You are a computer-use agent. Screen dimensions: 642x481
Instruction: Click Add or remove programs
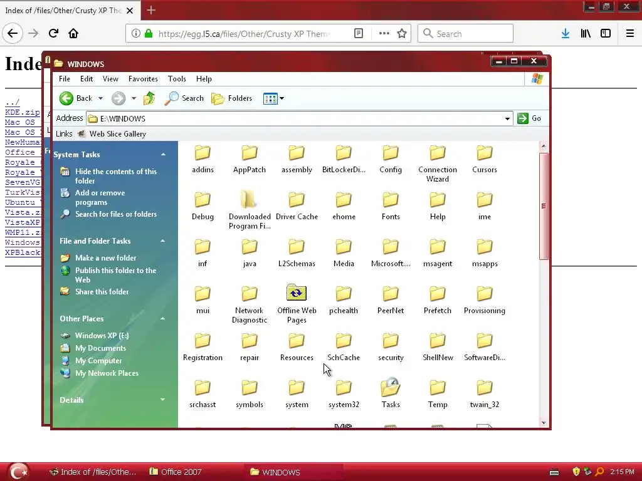pyautogui.click(x=100, y=197)
